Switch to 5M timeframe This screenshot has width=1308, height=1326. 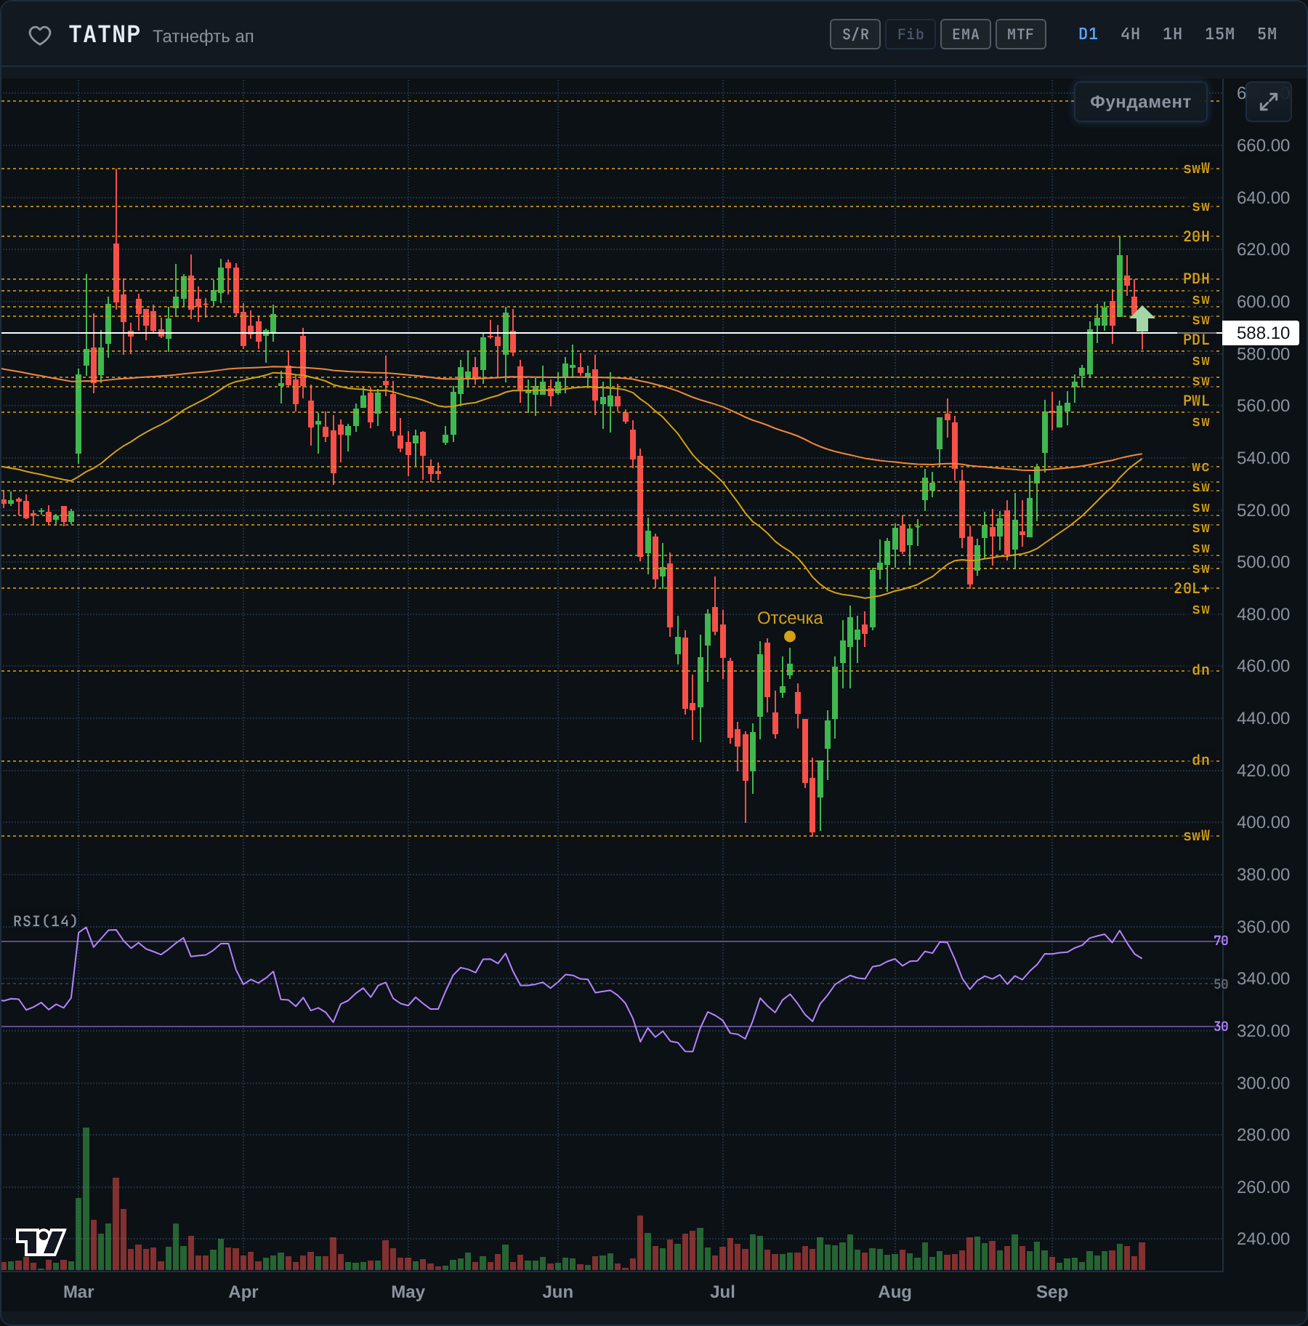pyautogui.click(x=1267, y=34)
